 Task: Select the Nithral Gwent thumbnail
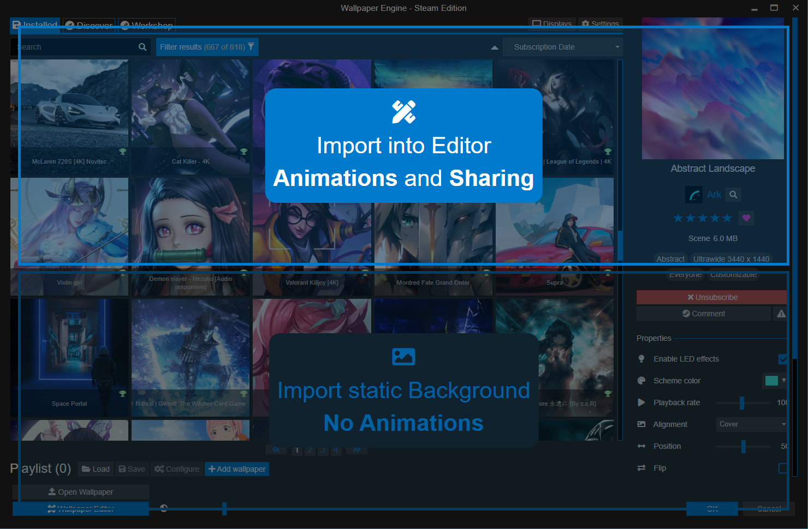pos(191,358)
